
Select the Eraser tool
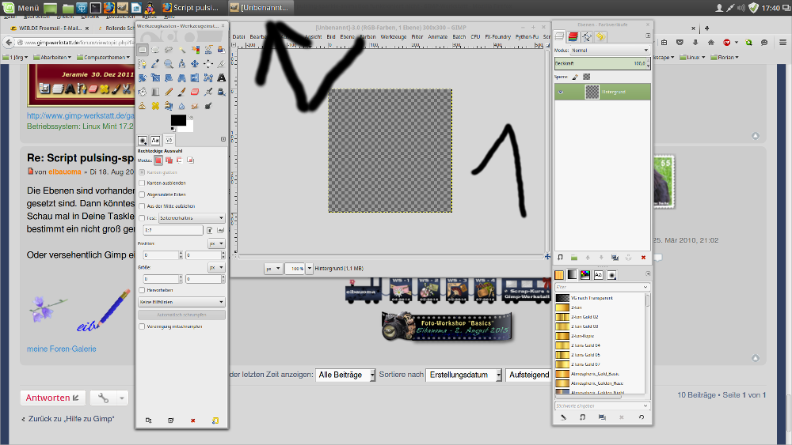[195, 91]
